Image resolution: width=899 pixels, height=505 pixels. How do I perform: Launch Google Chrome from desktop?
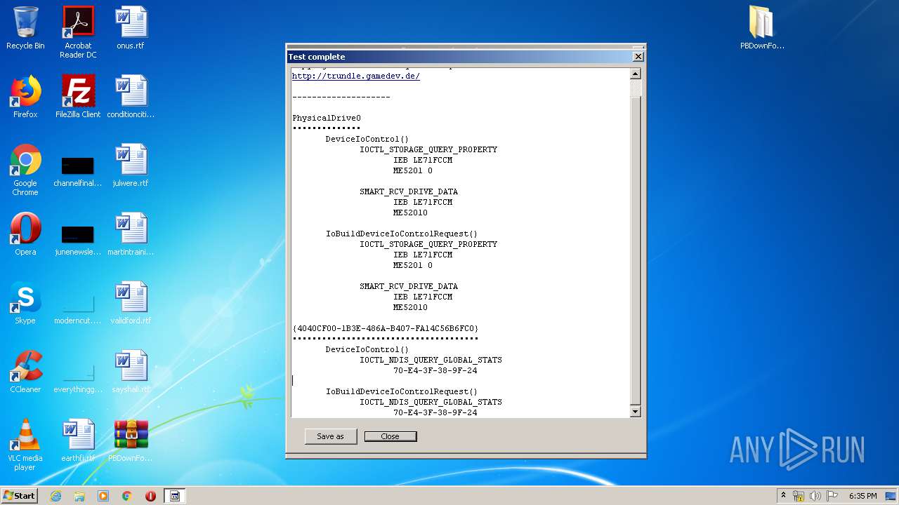click(x=25, y=170)
